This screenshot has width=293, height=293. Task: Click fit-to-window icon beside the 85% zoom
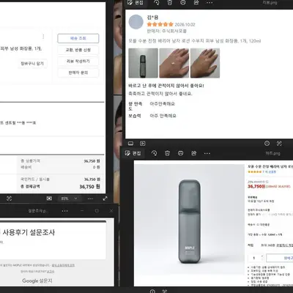(49, 199)
